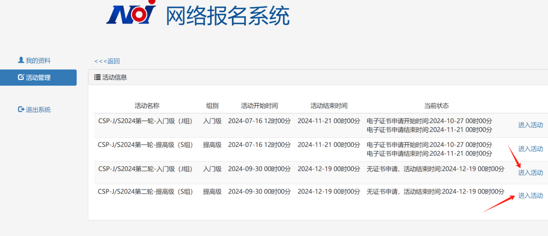Click the 活动开始时间 column header
This screenshot has width=548, height=236.
pos(259,106)
